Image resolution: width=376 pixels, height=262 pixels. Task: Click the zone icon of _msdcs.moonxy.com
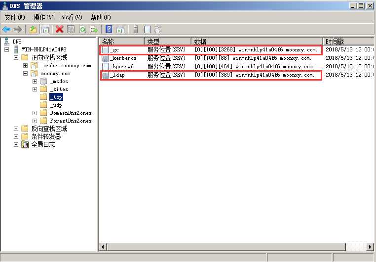point(34,65)
